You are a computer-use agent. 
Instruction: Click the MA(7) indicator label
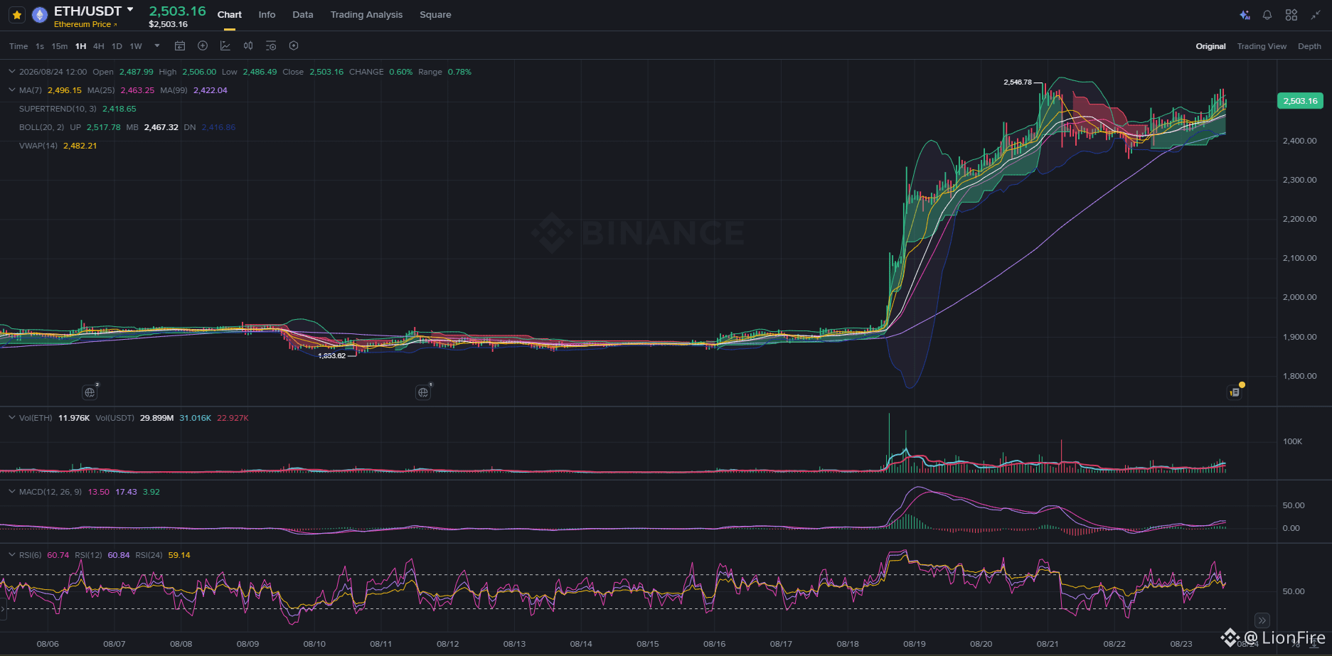tap(31, 90)
